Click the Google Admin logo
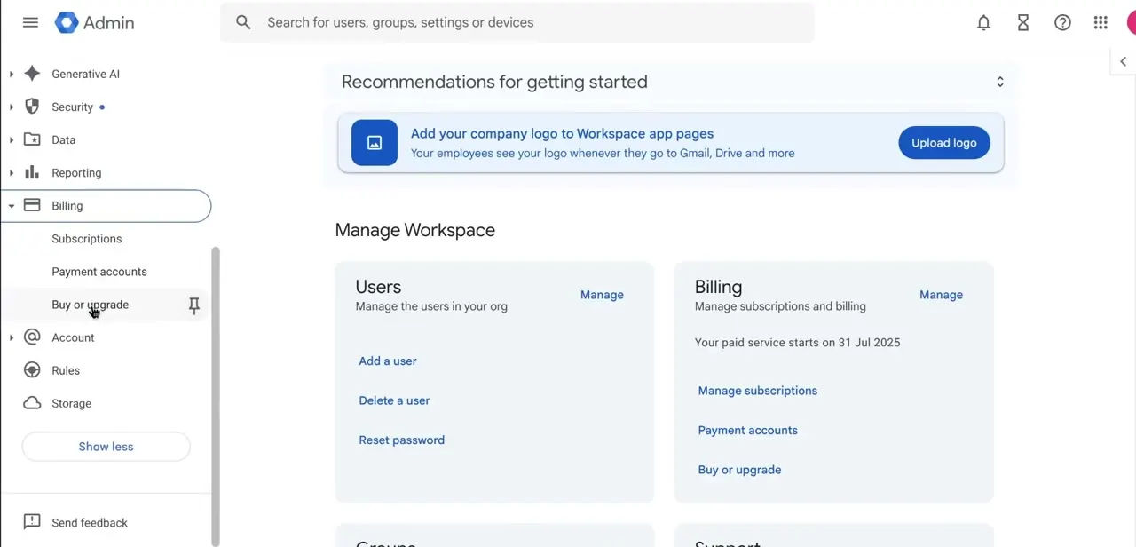 point(94,23)
